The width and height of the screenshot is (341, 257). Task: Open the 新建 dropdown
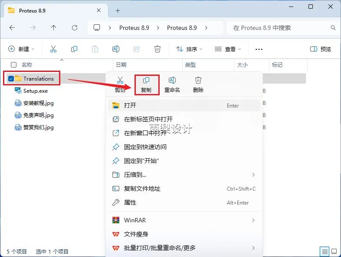(x=21, y=49)
